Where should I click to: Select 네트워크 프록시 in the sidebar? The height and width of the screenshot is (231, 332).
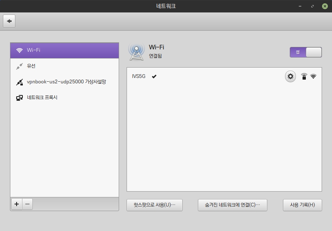(x=42, y=98)
